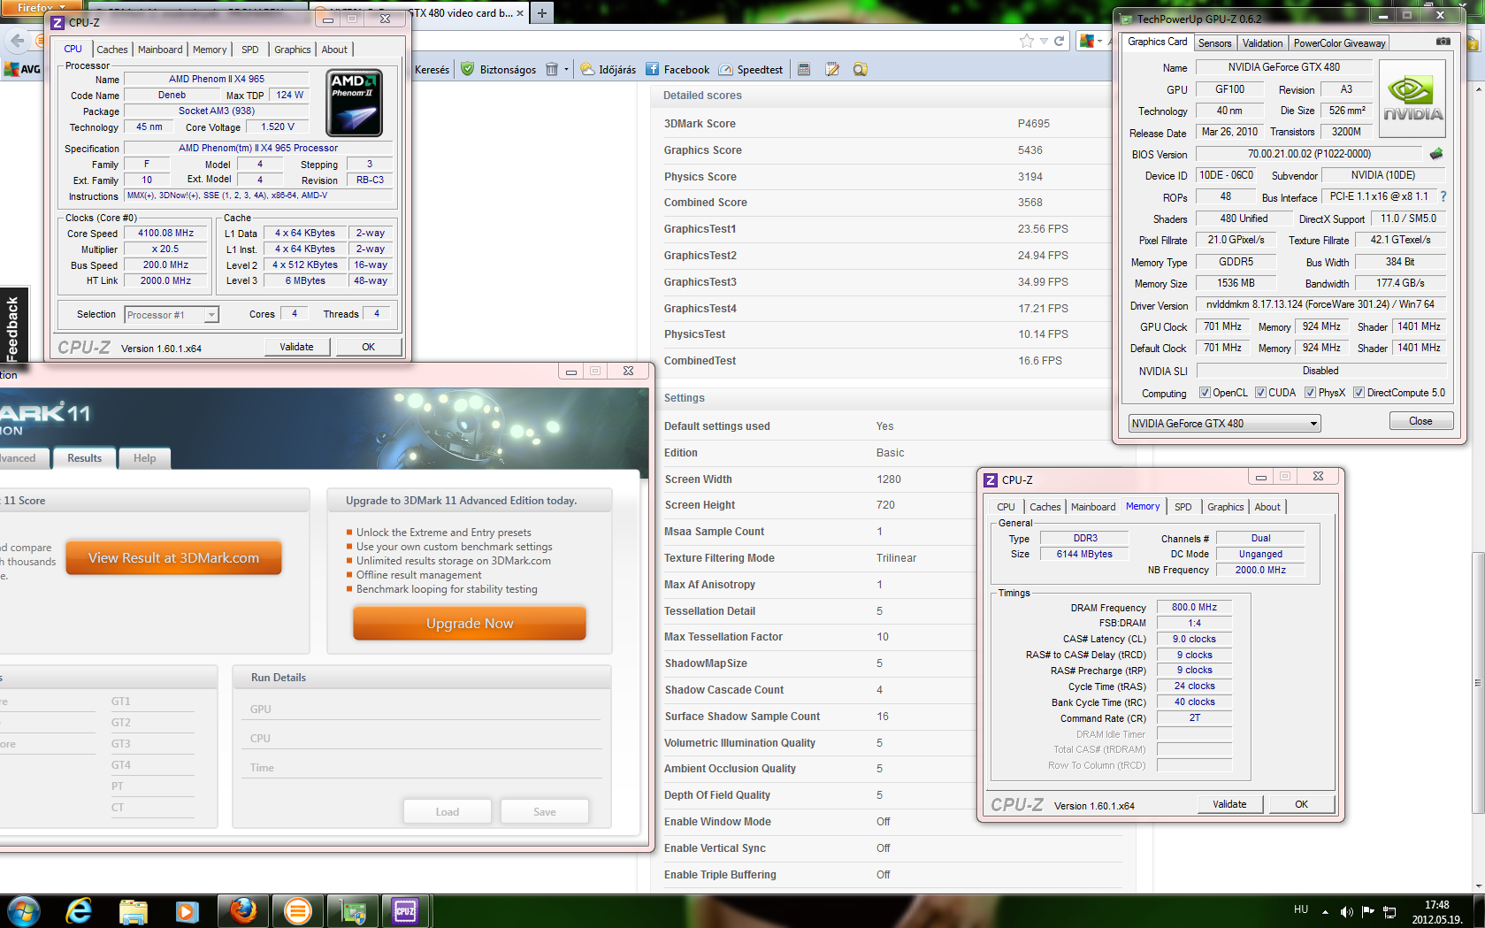This screenshot has height=928, width=1485.
Task: Click Validate in the Memory CPU-Z window
Action: click(x=1230, y=804)
